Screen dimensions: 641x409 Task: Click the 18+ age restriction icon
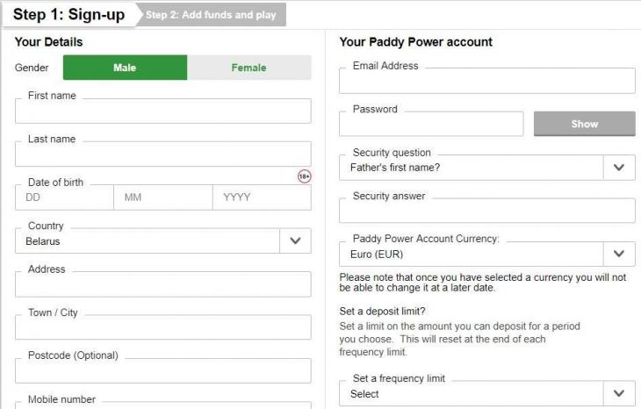click(x=304, y=176)
